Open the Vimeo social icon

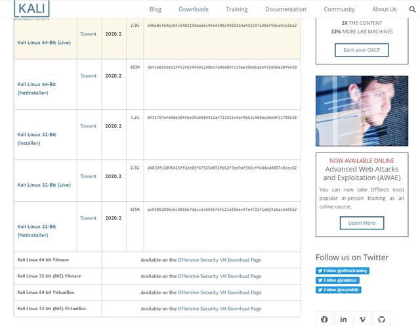362,319
